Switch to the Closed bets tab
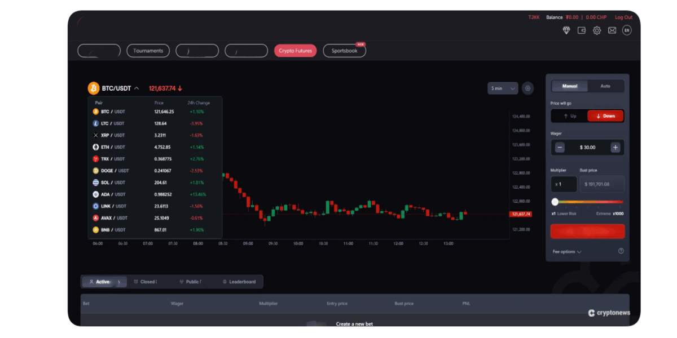Screen dimensions: 677x338 coord(146,281)
